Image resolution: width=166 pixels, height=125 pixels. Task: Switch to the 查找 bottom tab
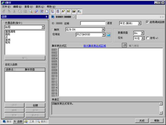(x=41, y=122)
